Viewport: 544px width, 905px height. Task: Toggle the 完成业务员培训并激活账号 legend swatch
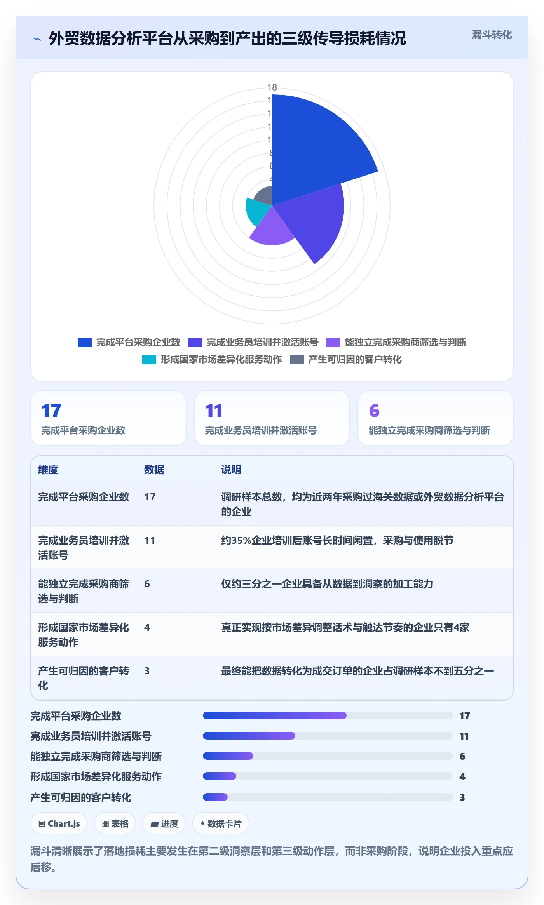(195, 342)
